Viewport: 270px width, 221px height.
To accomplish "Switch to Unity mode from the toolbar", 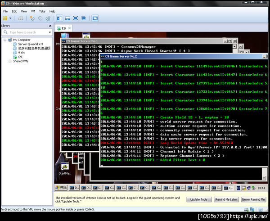I will (x=84, y=18).
